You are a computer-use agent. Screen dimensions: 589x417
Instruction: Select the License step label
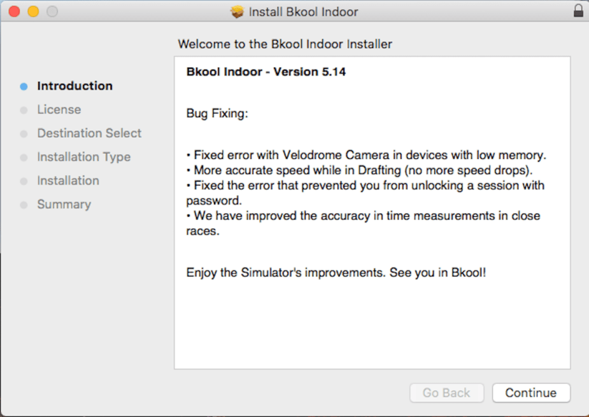pos(59,109)
